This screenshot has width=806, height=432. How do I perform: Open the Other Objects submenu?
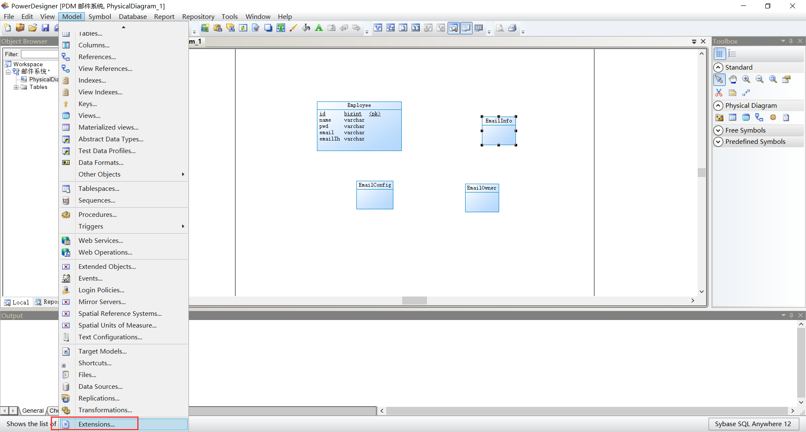pos(123,174)
